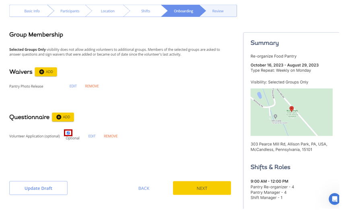
Task: Click the location map thumbnail in Summary
Action: click(291, 112)
